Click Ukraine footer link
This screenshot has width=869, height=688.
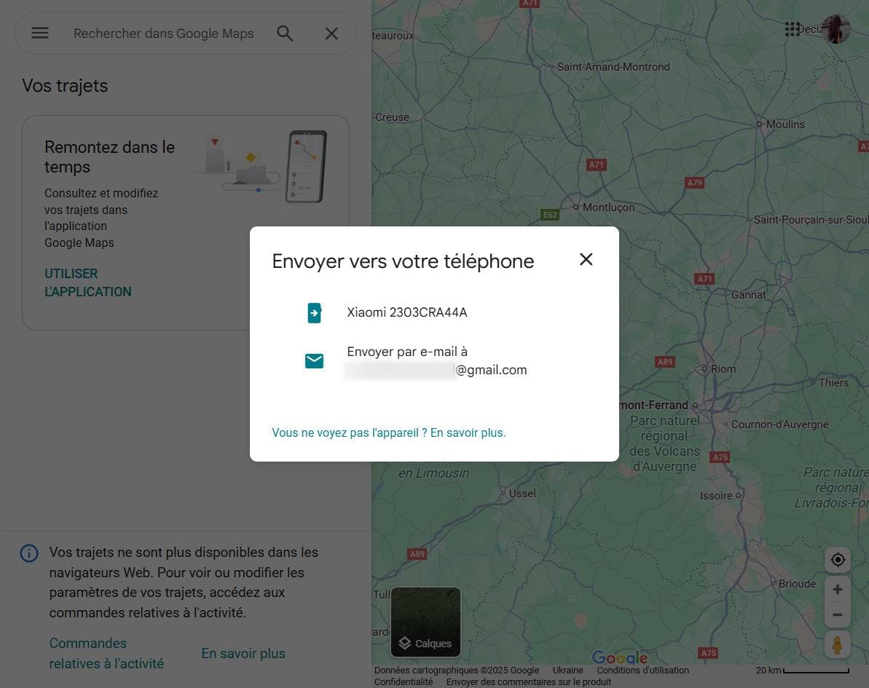(567, 671)
